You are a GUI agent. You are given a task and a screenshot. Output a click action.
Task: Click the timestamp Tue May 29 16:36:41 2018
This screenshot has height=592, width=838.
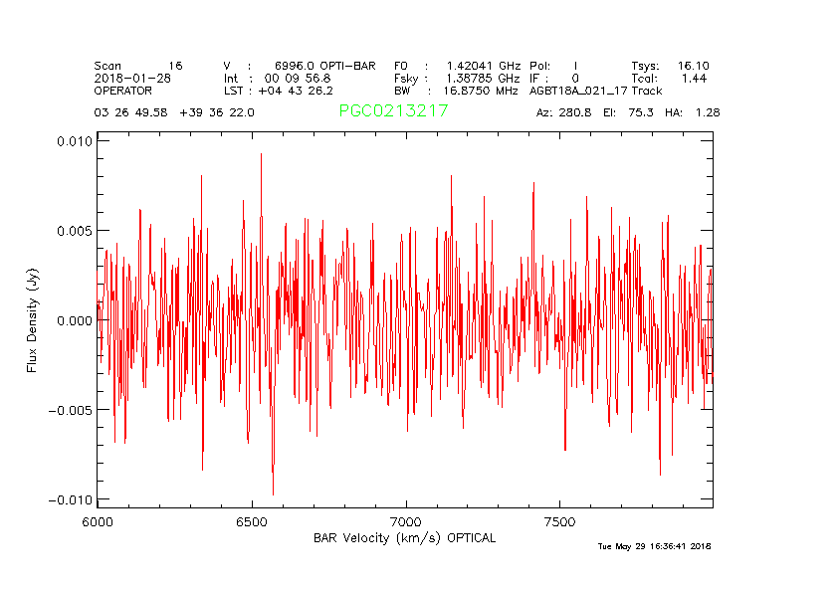tap(654, 546)
